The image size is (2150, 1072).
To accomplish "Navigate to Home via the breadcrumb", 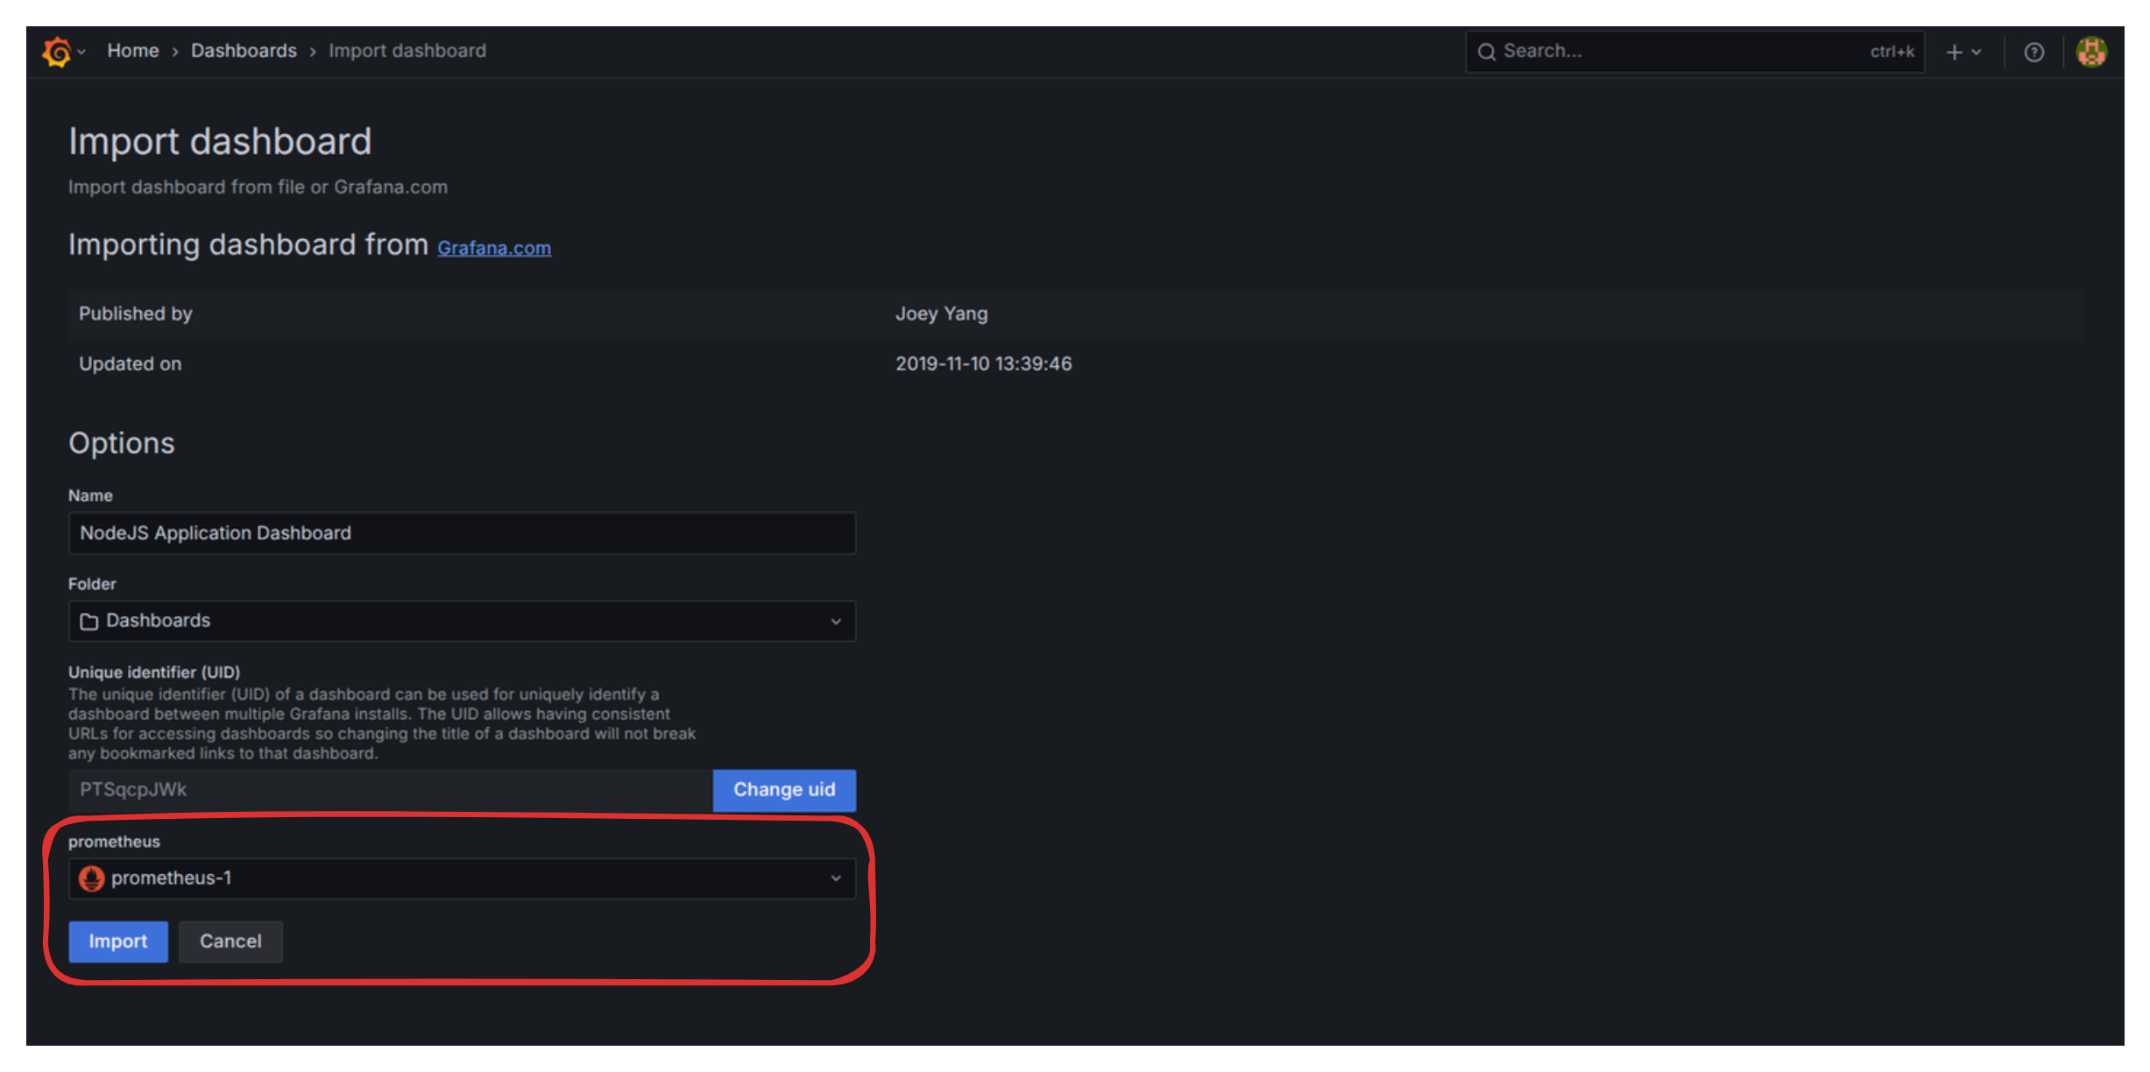I will pos(133,51).
